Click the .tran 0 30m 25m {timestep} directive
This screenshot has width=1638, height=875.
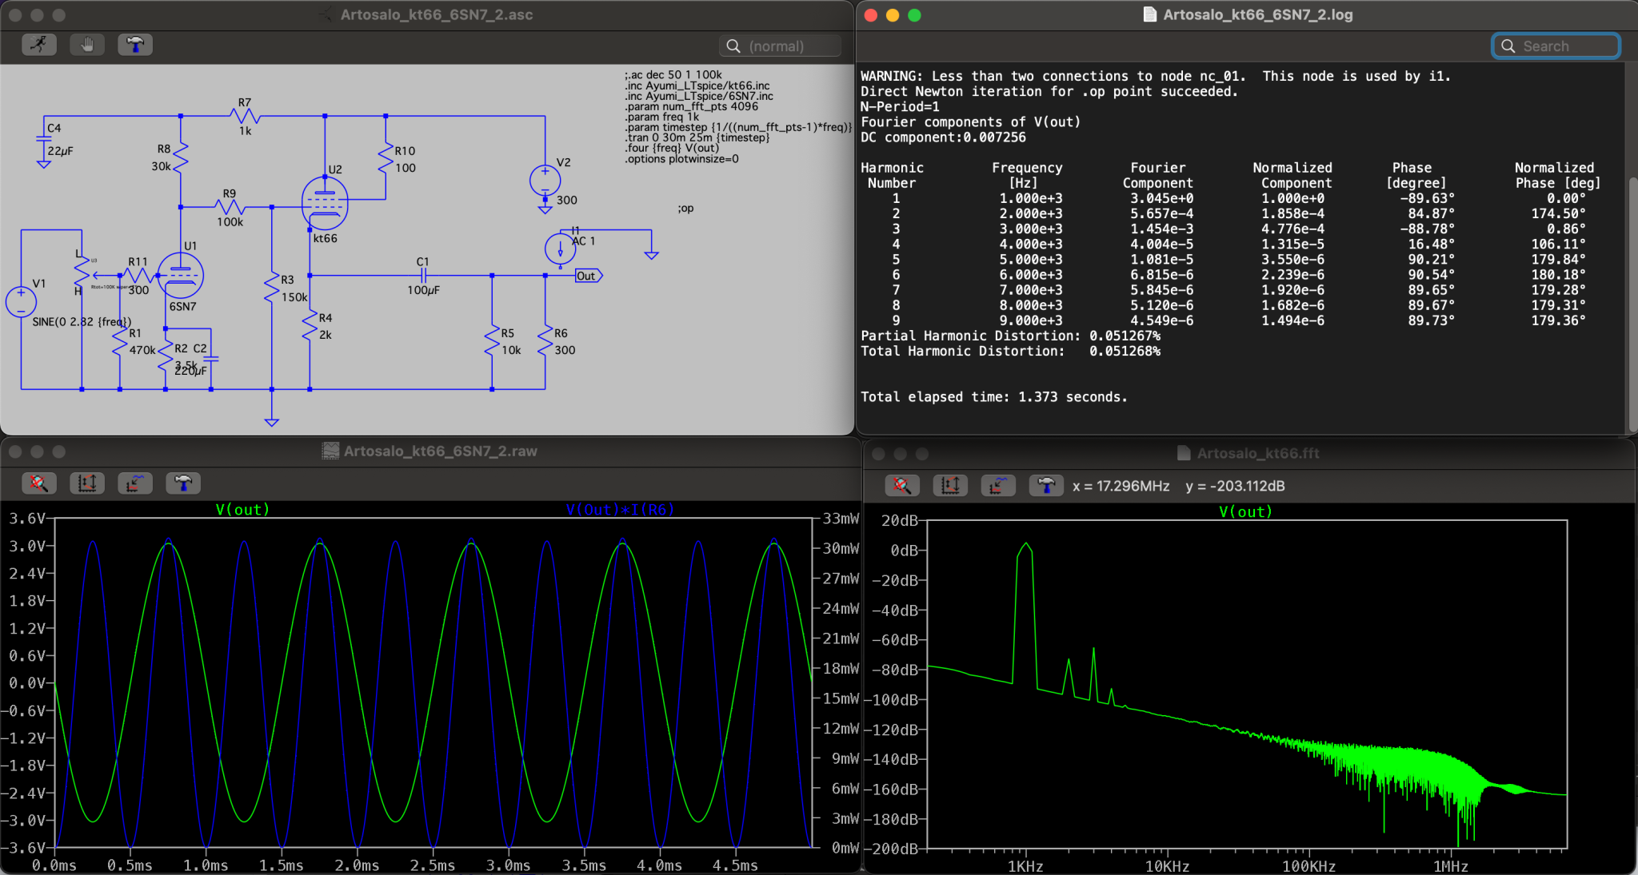point(697,137)
